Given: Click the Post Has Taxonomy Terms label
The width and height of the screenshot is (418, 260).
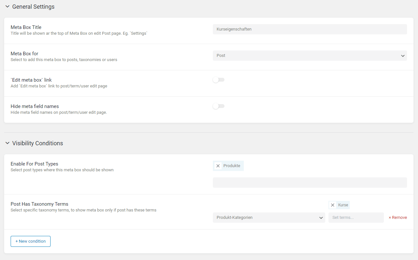Looking at the screenshot, I should coord(39,204).
